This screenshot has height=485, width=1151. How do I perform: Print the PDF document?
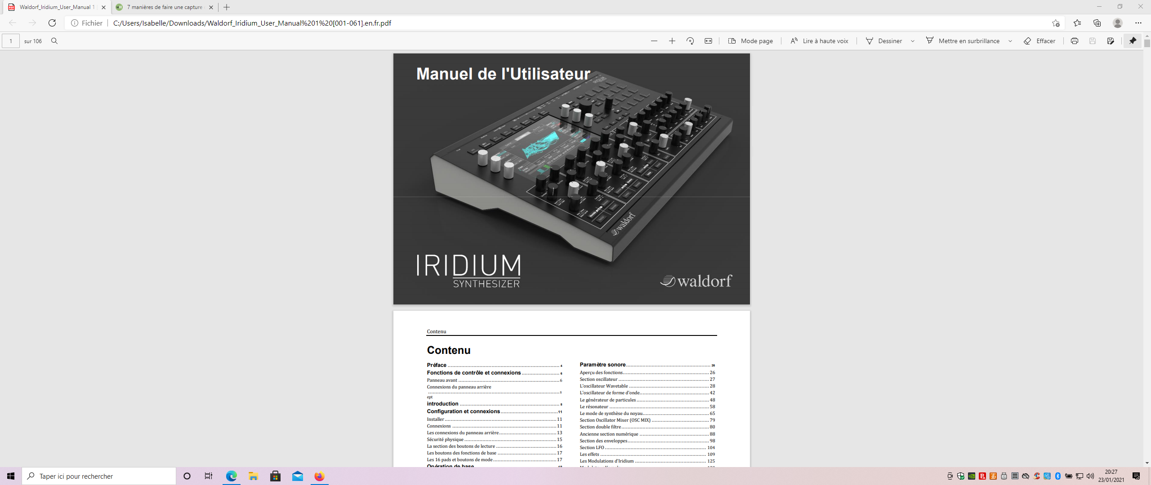click(1075, 41)
